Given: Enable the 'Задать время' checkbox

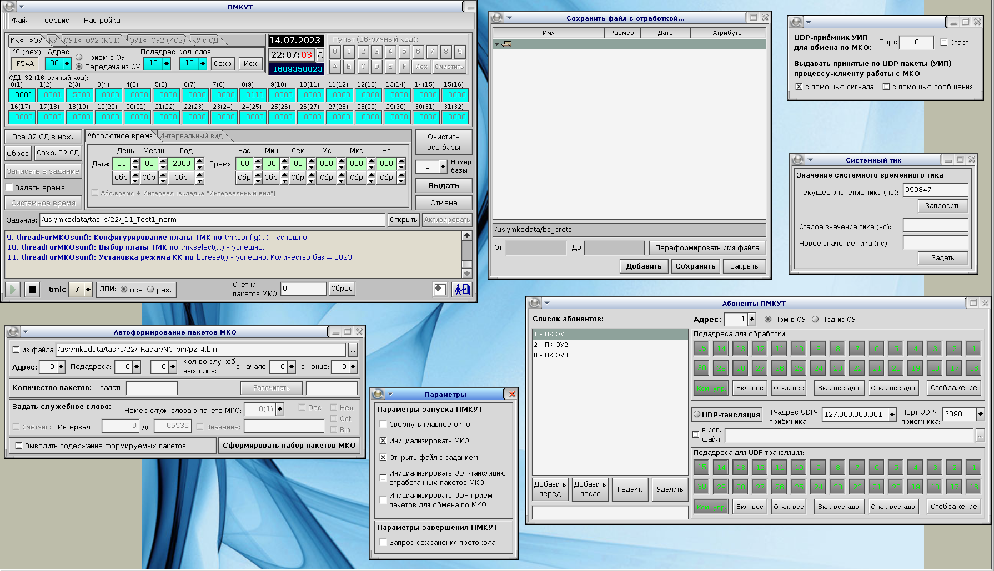Looking at the screenshot, I should click(9, 188).
